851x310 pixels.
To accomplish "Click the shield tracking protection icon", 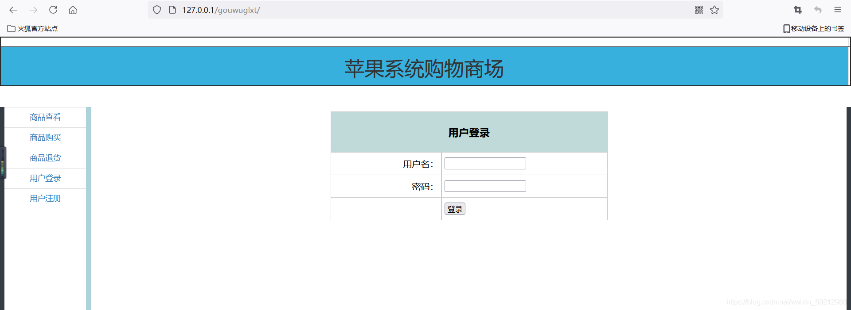I will (157, 10).
